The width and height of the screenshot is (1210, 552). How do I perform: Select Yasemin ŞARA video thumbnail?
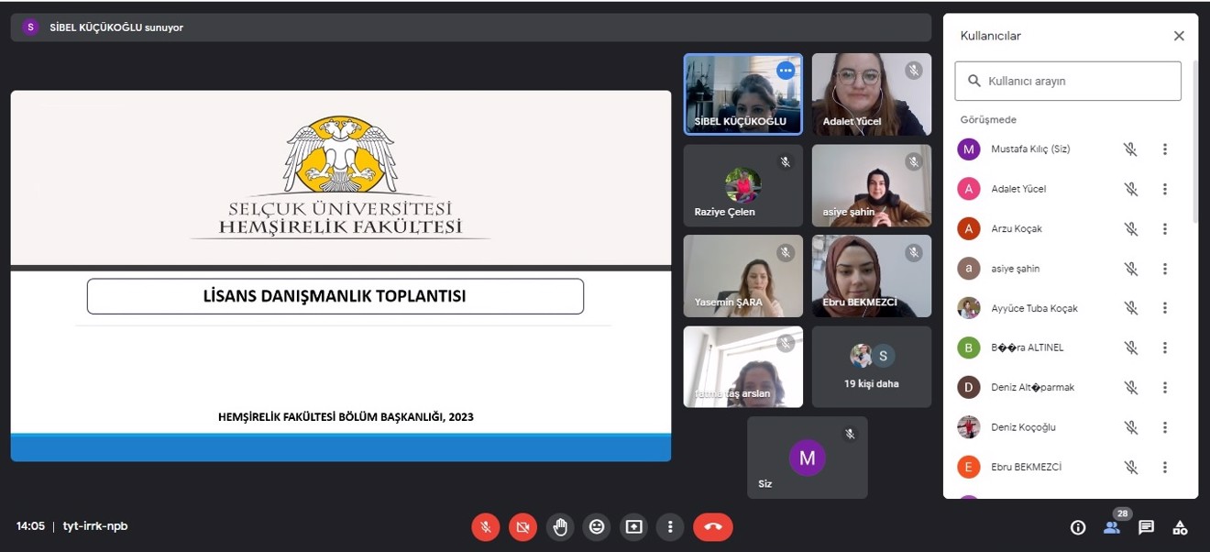[742, 276]
